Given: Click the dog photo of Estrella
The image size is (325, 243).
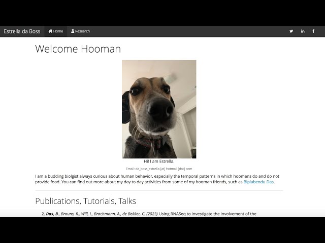Looking at the screenshot, I should pos(159,109).
